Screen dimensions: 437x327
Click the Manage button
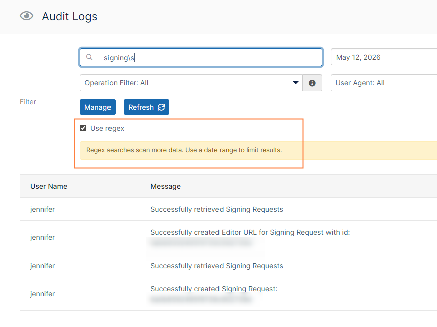coord(97,107)
